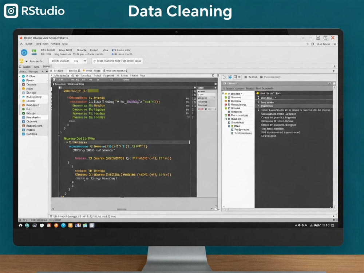Click the save icon on the second editor tab

point(79,71)
